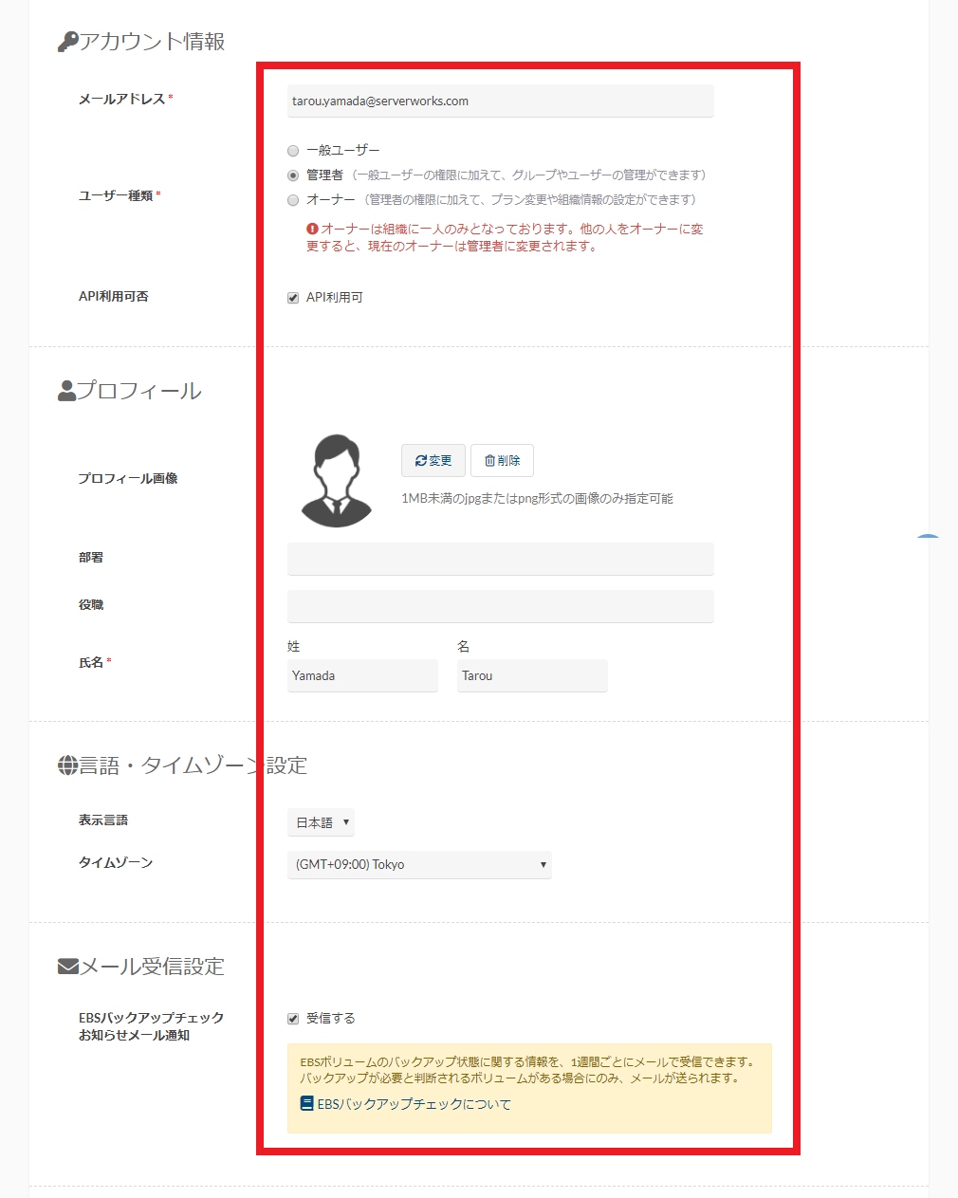Toggle the 受信する mail checkbox
Screen dimensions: 958x1198
(x=293, y=1019)
